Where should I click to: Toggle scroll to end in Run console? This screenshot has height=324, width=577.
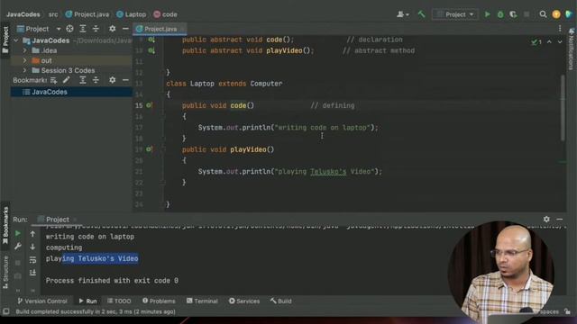point(32,273)
